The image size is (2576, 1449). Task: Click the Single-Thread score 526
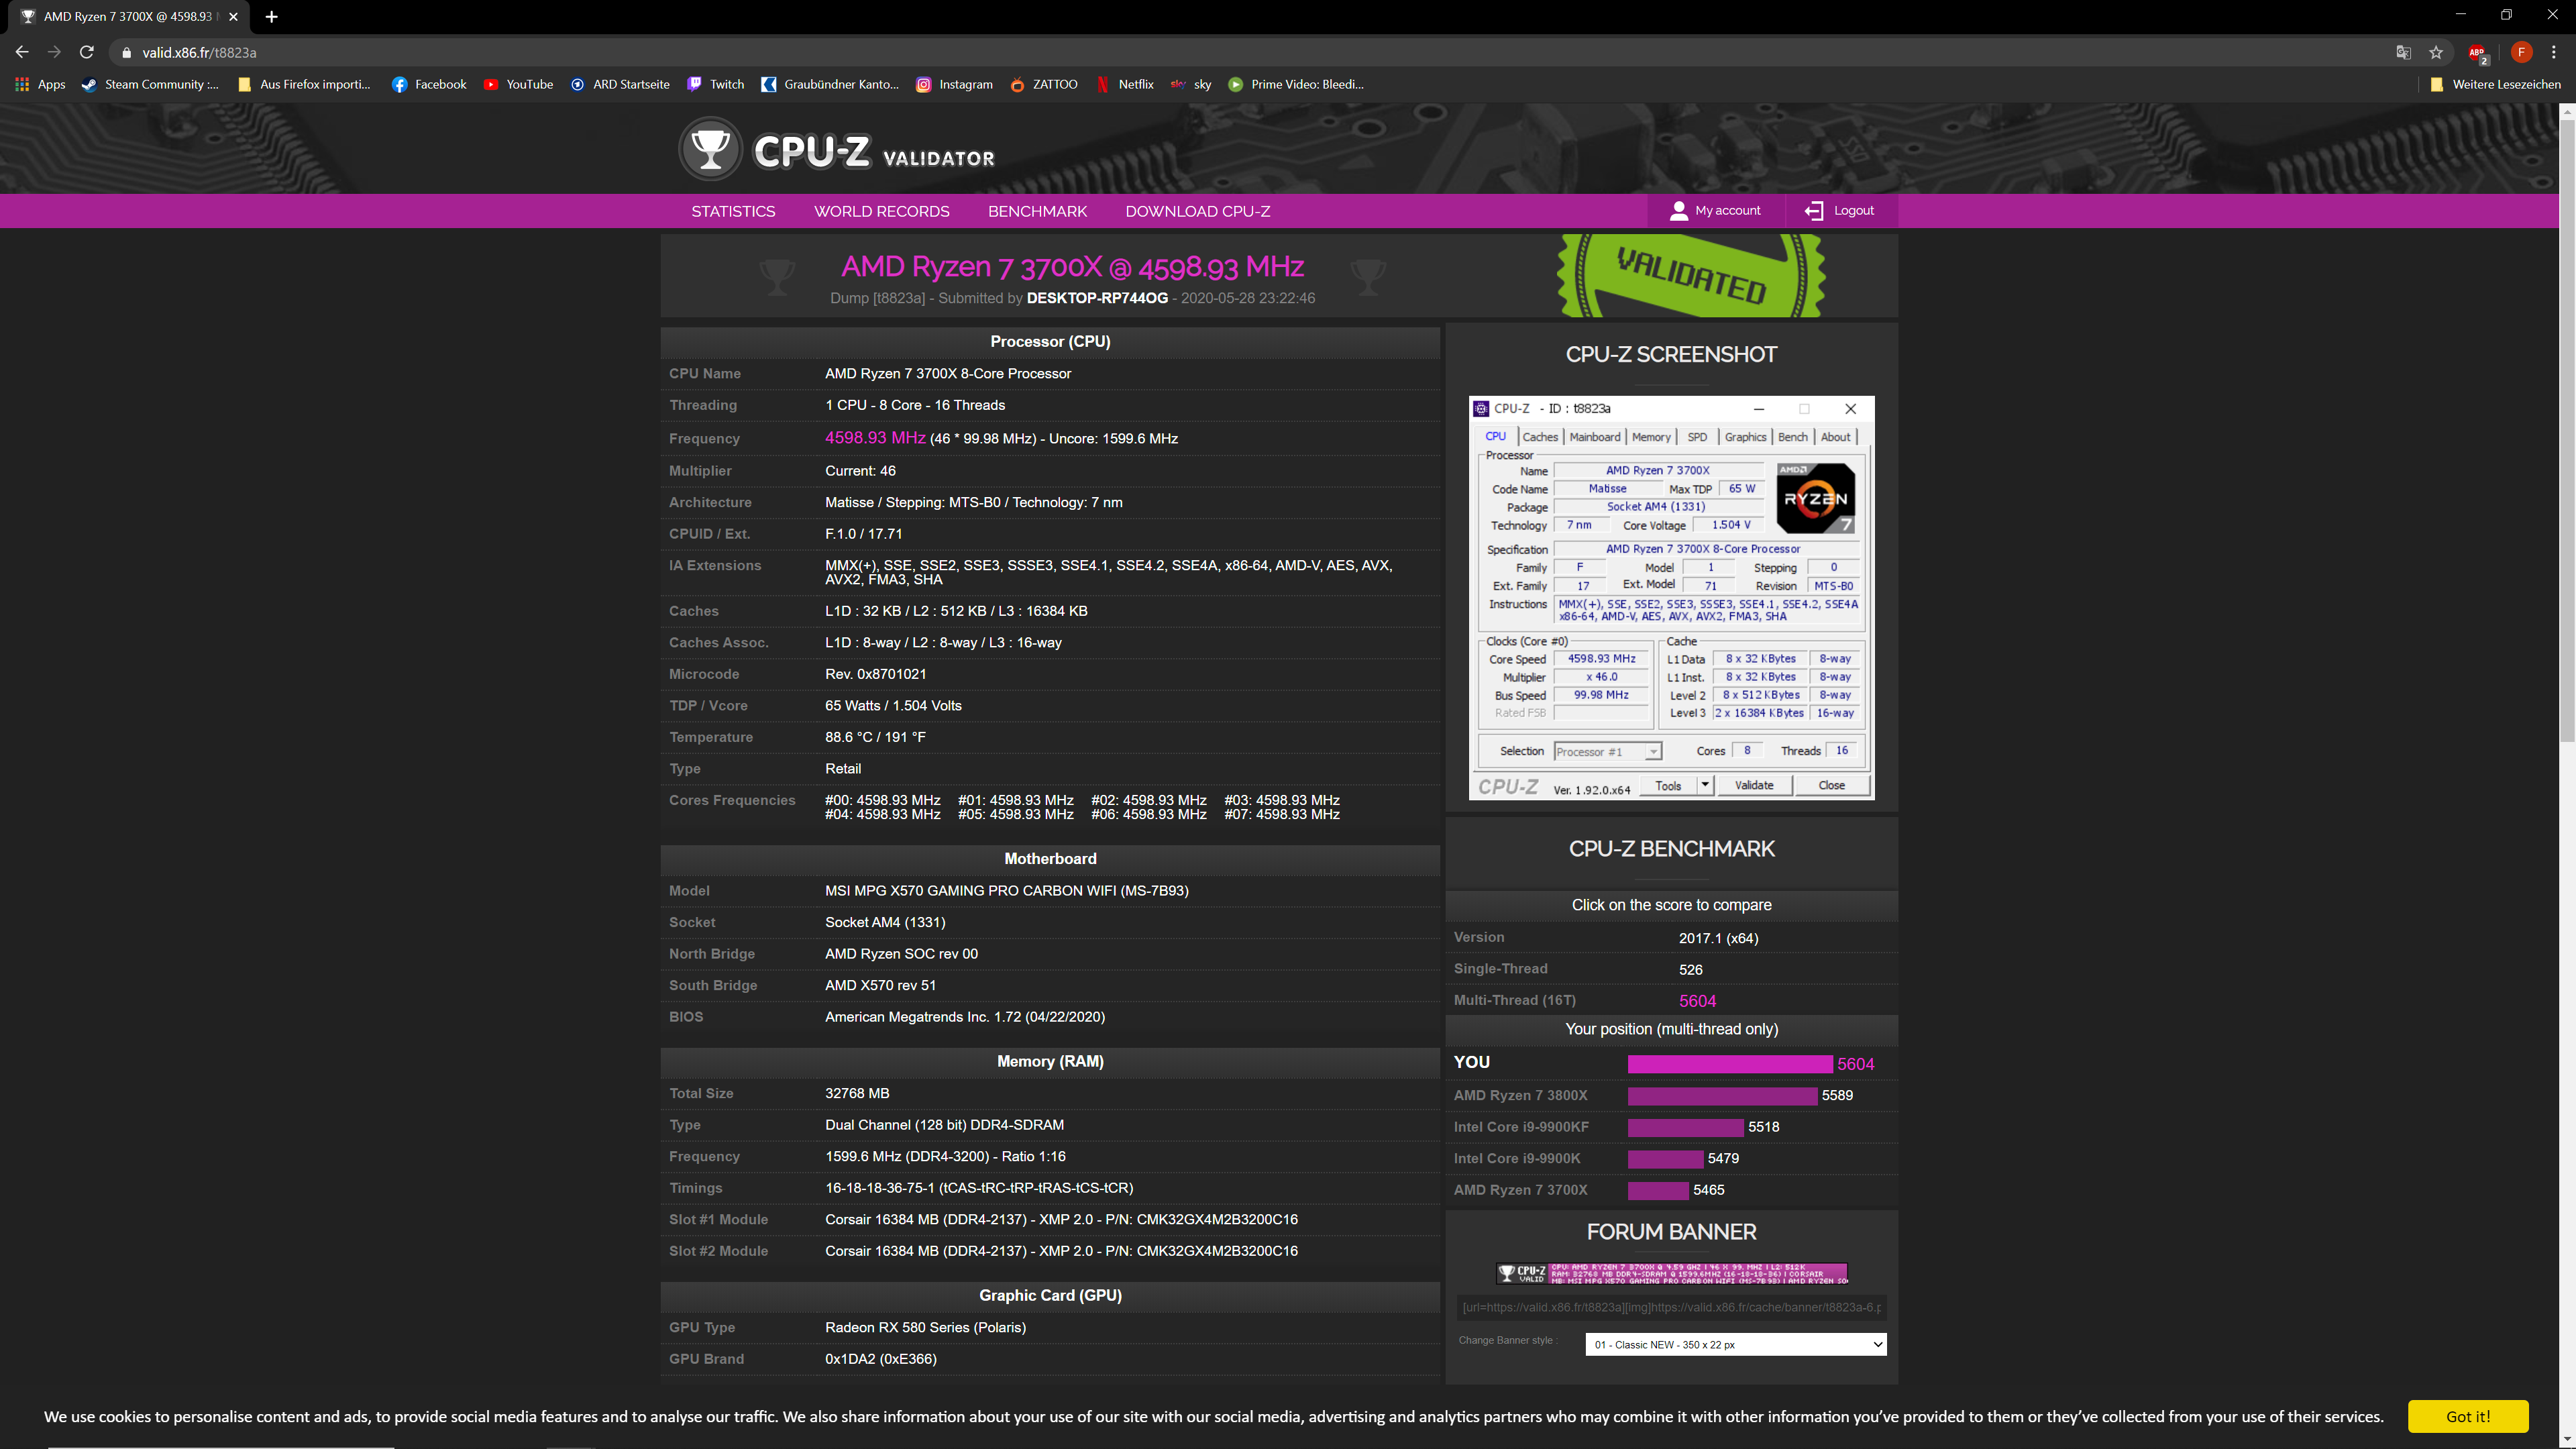1690,969
